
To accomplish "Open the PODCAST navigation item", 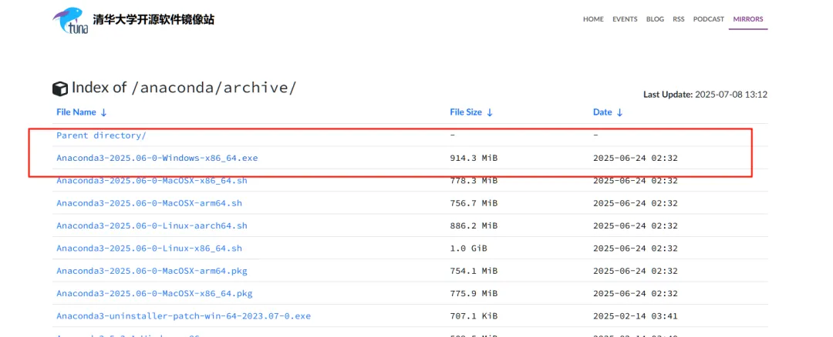I will tap(709, 19).
